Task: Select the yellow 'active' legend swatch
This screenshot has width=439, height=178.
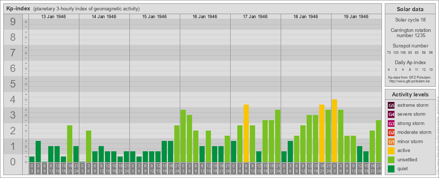Action: tap(391, 151)
